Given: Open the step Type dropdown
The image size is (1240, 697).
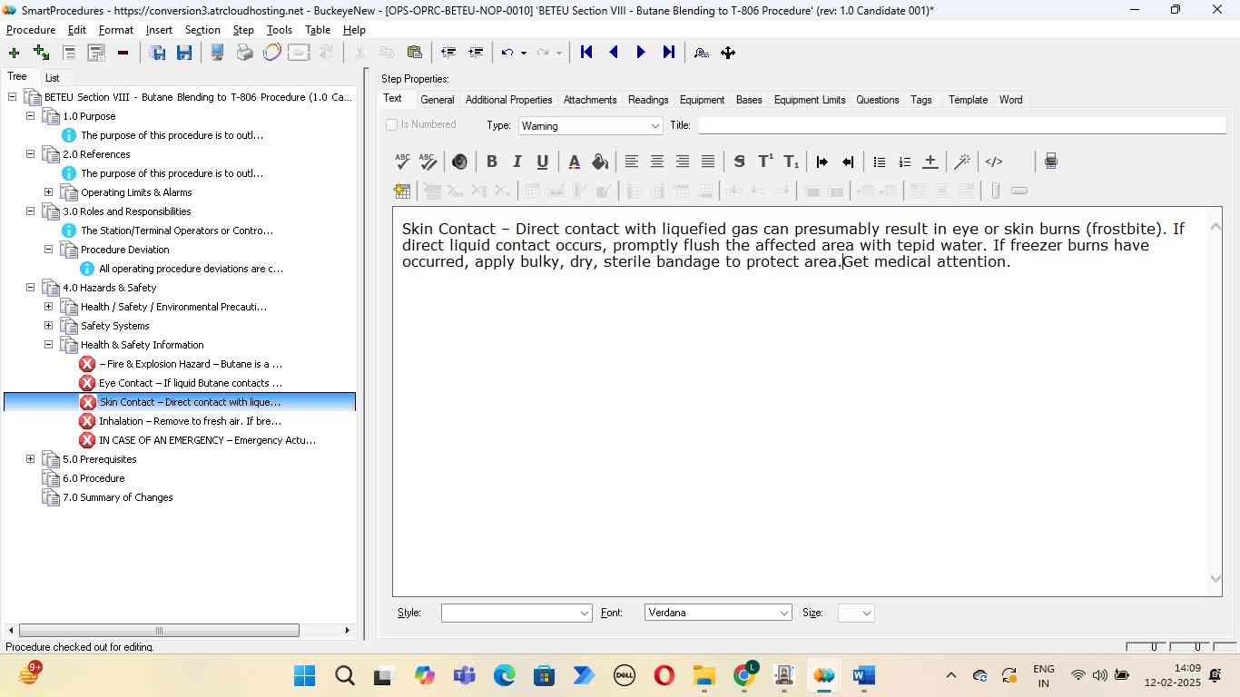Looking at the screenshot, I should coord(654,126).
